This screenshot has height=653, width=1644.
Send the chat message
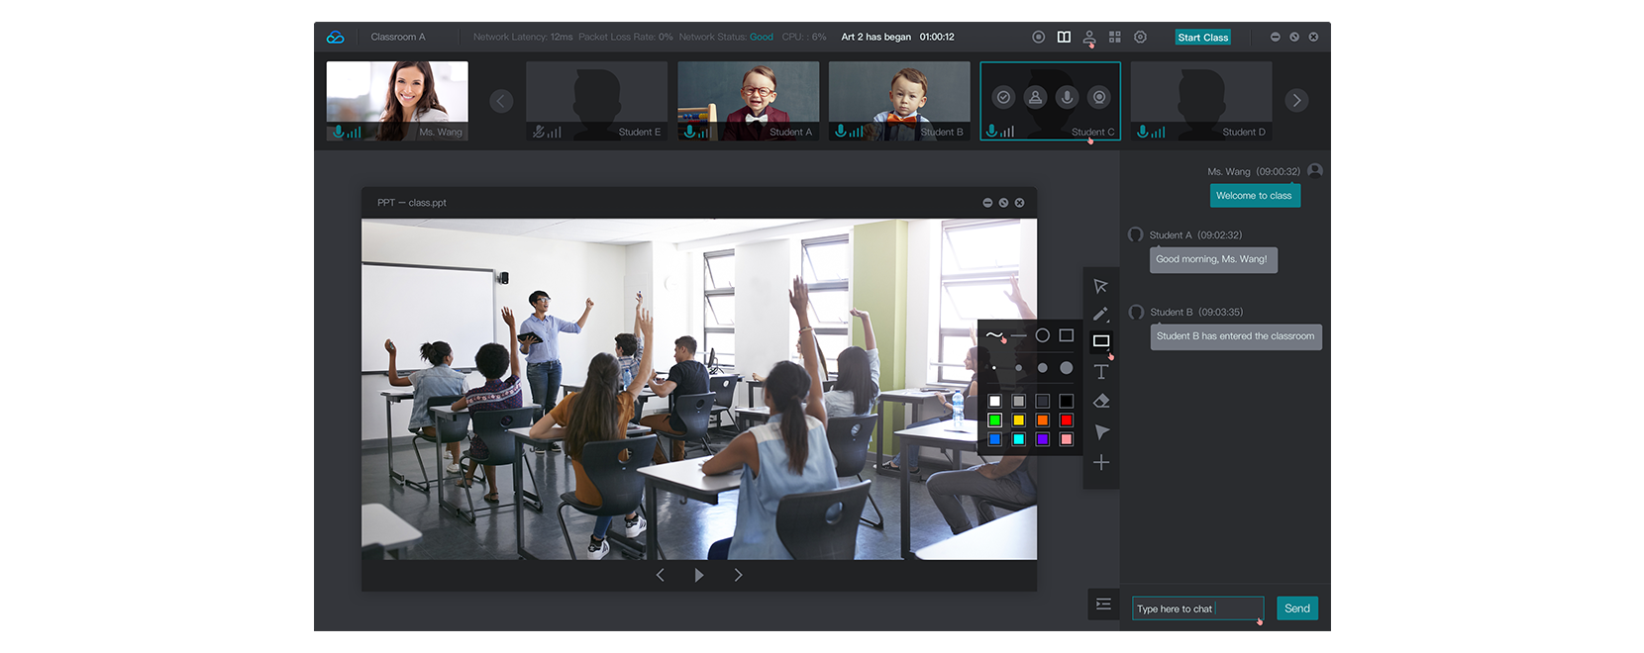(x=1297, y=608)
